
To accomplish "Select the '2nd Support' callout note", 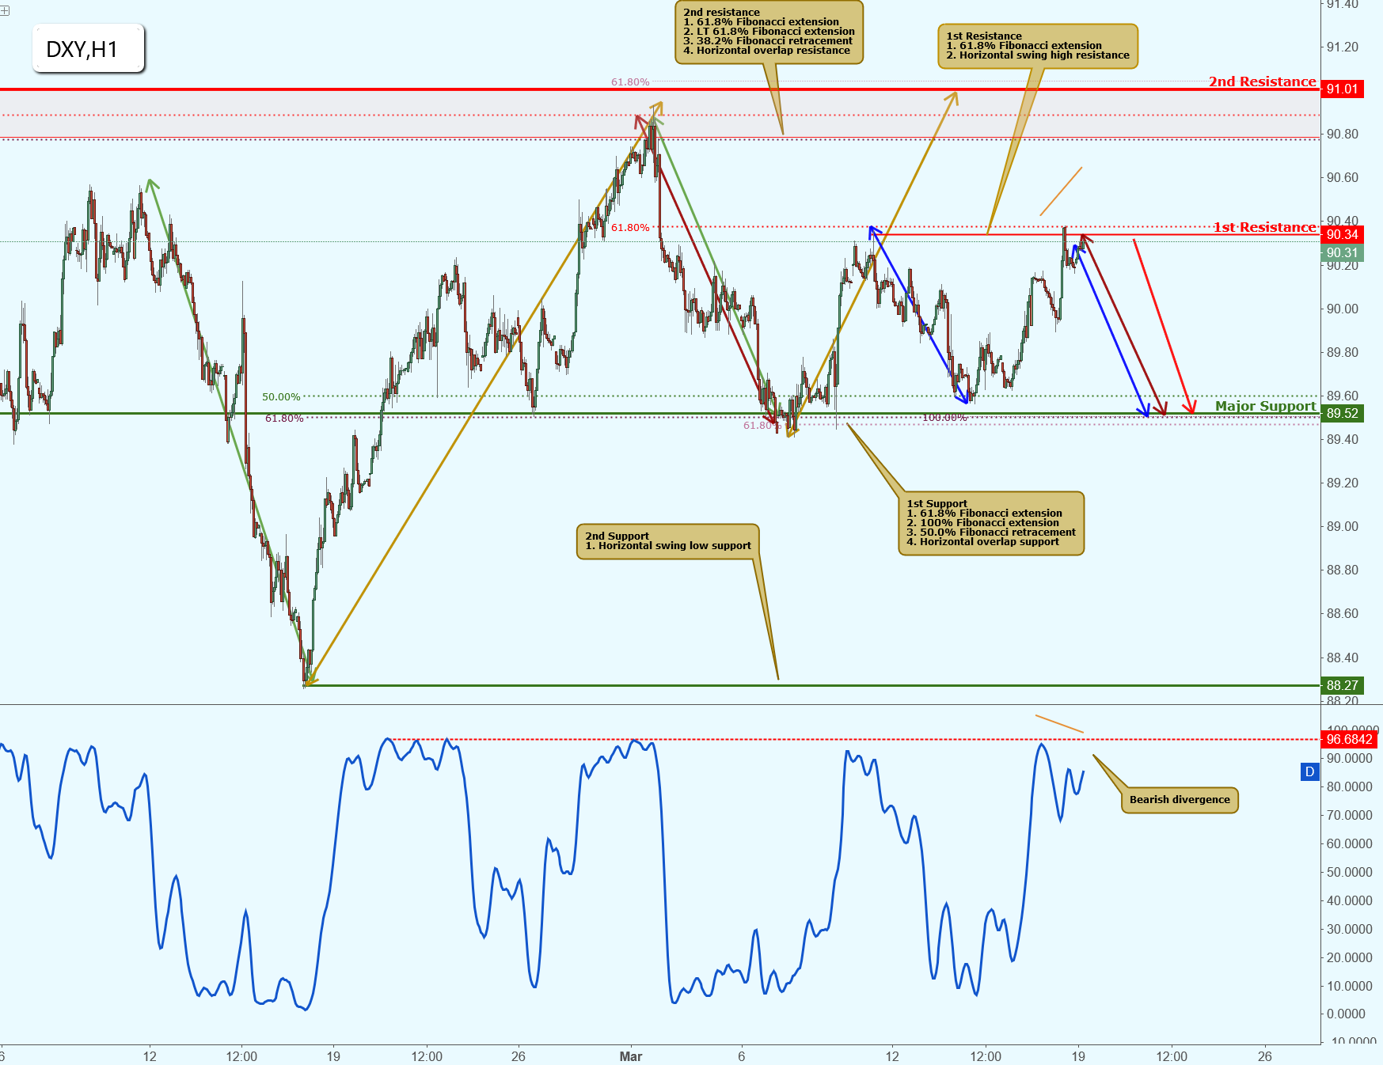I will tap(668, 541).
